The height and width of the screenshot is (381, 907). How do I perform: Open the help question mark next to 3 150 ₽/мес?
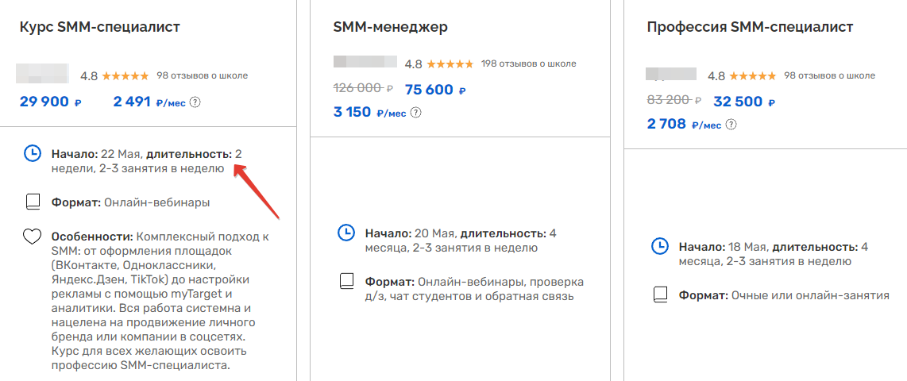point(416,112)
